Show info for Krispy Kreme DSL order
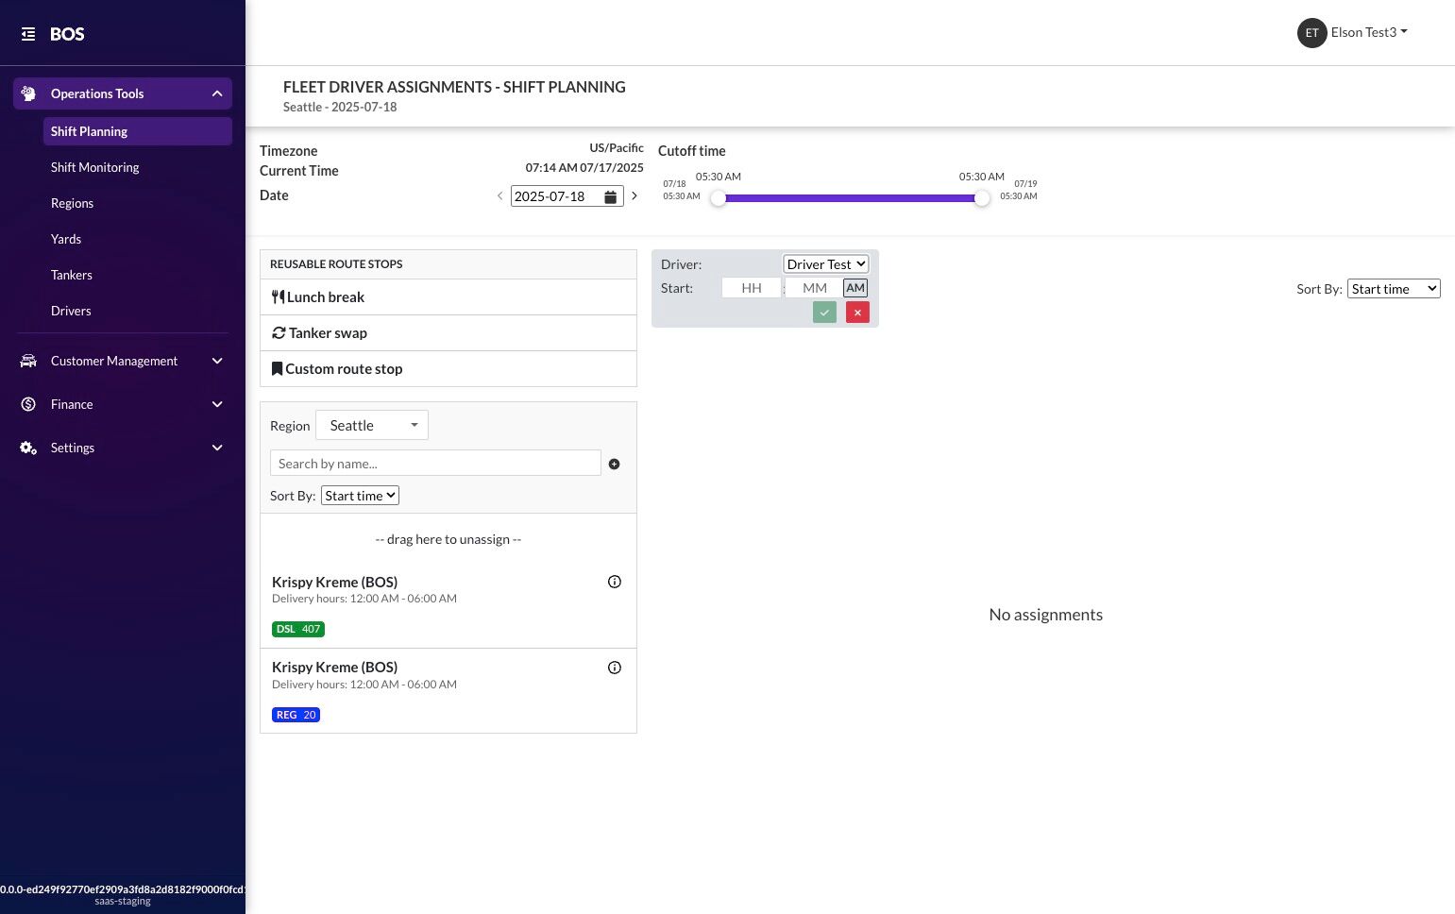The image size is (1455, 914). pos(615,582)
